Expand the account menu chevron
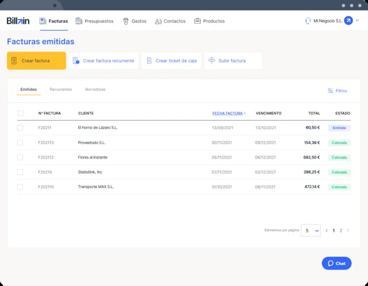This screenshot has height=286, width=368. pyautogui.click(x=357, y=20)
